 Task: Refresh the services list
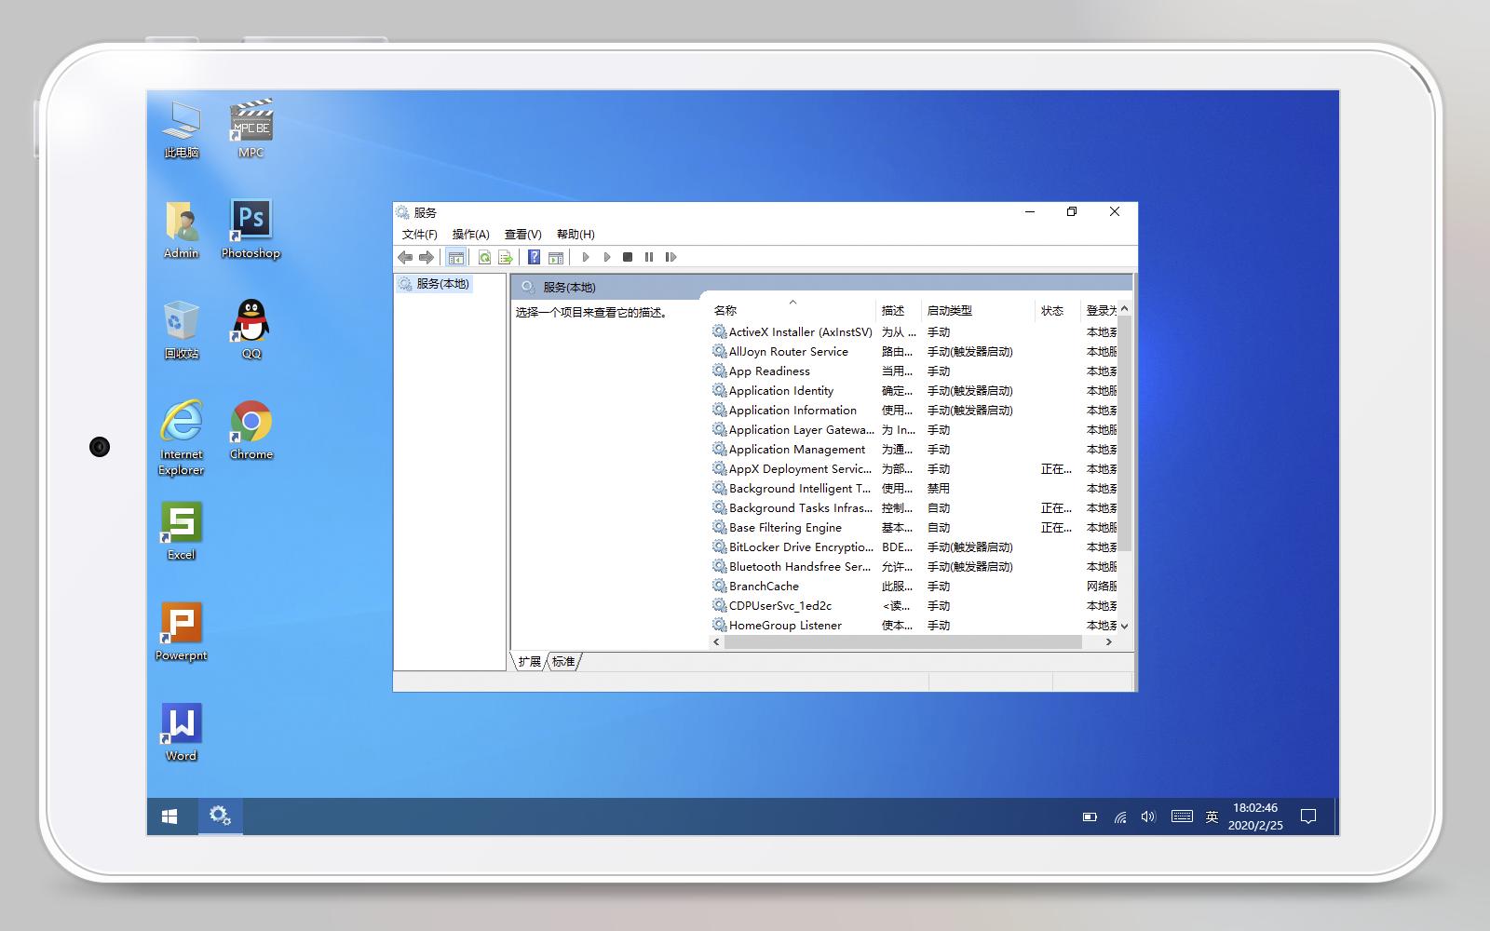(x=485, y=257)
